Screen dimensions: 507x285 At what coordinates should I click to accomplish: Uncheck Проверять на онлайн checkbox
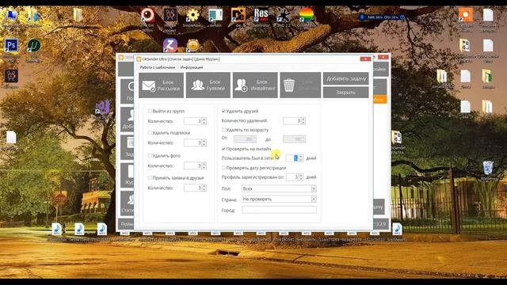click(223, 149)
